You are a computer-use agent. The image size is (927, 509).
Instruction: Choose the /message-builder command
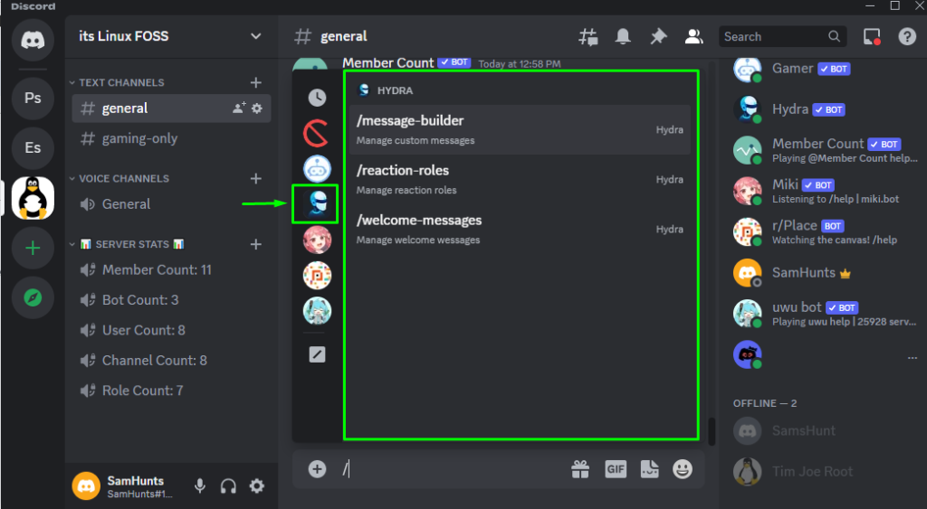coord(520,130)
